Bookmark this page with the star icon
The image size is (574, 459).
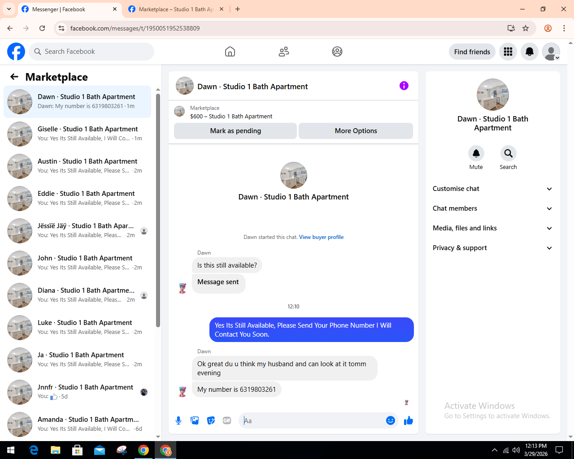[x=526, y=28]
